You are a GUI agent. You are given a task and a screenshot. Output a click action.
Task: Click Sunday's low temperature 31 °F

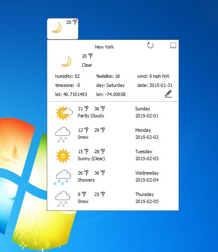pos(83,109)
